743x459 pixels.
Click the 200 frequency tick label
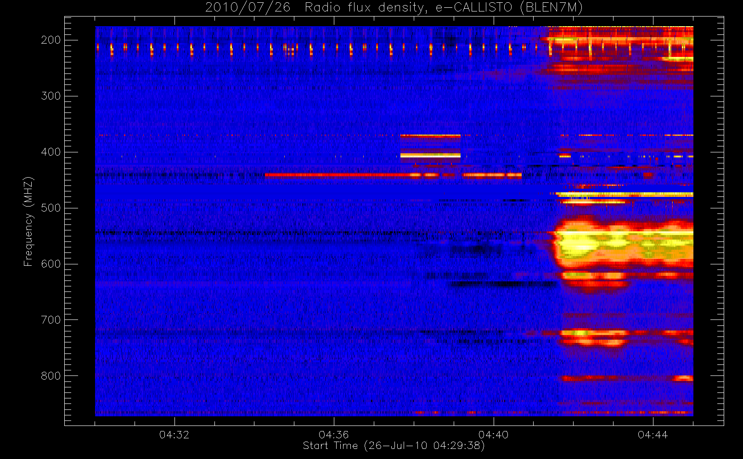point(51,40)
